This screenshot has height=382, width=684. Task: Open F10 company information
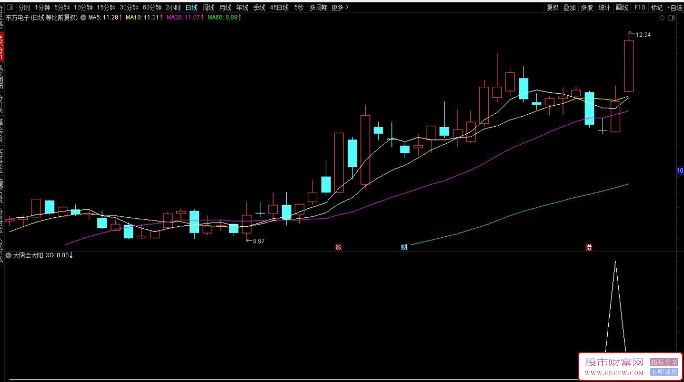pyautogui.click(x=639, y=7)
